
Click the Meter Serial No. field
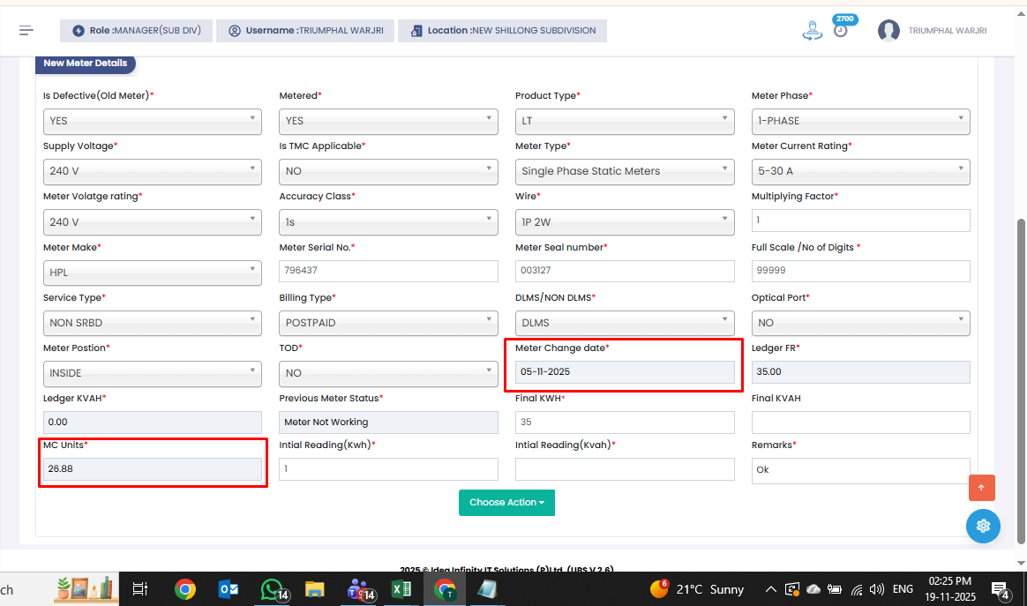(388, 271)
